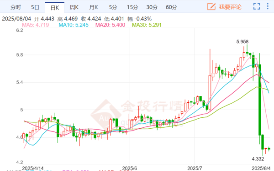Switch to the 月K tab
The height and width of the screenshot is (171, 274).
94,7
